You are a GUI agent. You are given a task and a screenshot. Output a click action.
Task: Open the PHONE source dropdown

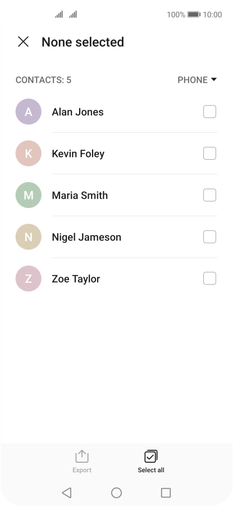[197, 80]
